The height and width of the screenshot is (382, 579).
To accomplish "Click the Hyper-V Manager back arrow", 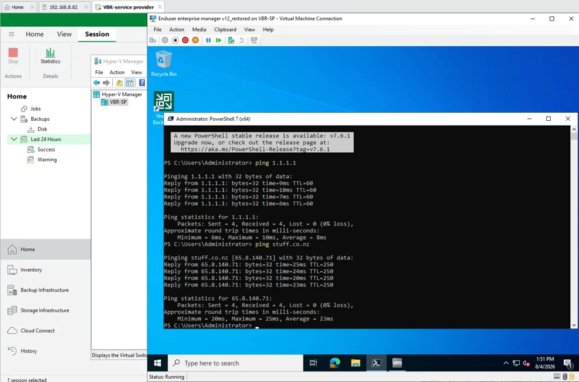I will pos(97,83).
